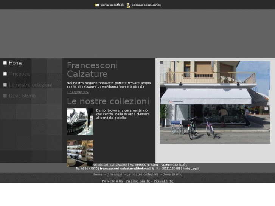Open the 'Pagine Gialle' powered-by link

click(138, 181)
